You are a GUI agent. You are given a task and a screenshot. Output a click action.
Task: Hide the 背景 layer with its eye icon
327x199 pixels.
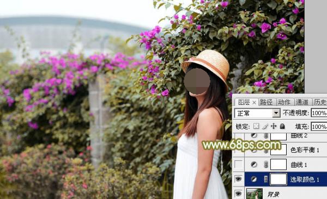238,194
